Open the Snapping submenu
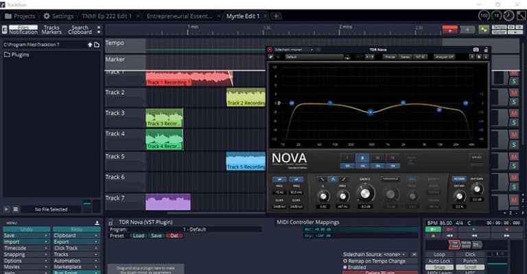Image resolution: width=527 pixels, height=274 pixels. click(x=26, y=255)
